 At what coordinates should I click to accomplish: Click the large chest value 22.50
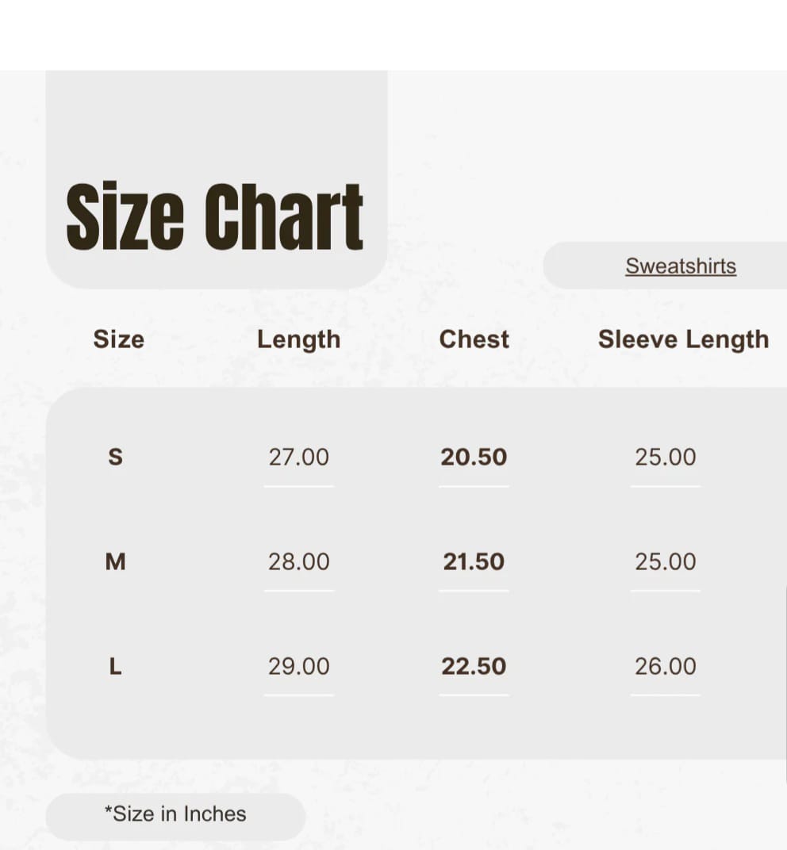click(x=474, y=667)
